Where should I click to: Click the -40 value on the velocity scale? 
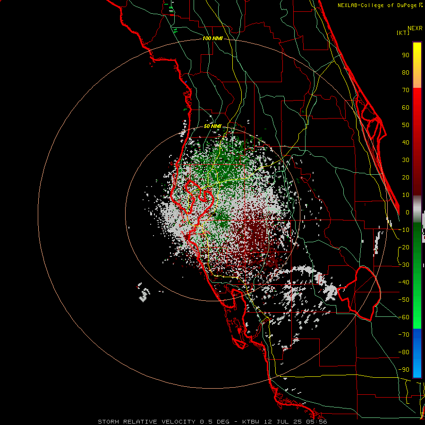point(404,282)
